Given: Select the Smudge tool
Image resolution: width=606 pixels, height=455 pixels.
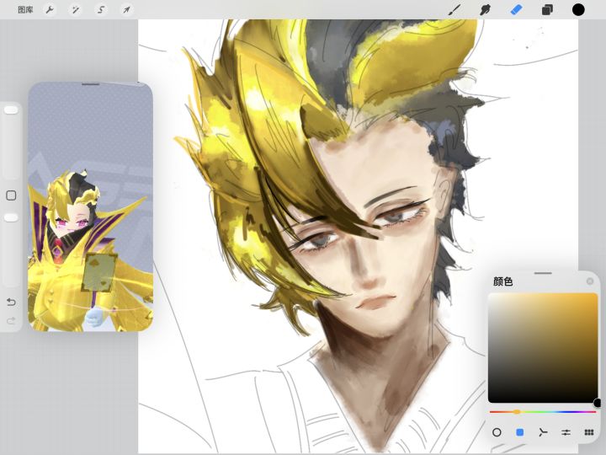Looking at the screenshot, I should click(x=486, y=10).
